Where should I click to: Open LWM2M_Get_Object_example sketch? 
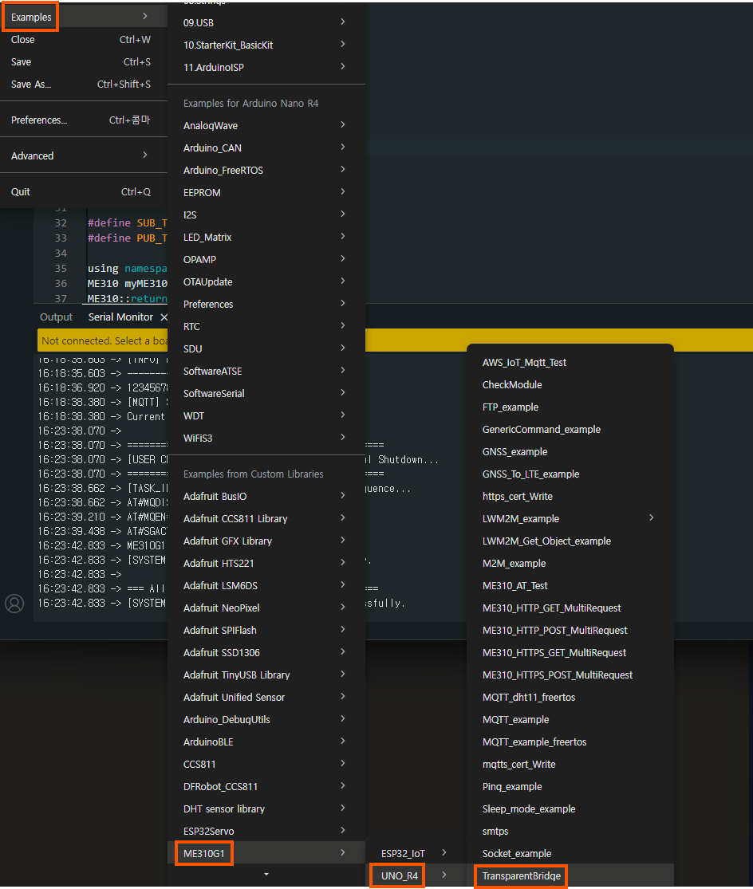(x=570, y=541)
